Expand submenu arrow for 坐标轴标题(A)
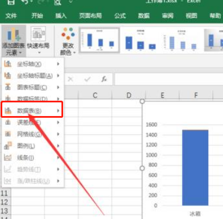This screenshot has height=219, width=223. 58,76
